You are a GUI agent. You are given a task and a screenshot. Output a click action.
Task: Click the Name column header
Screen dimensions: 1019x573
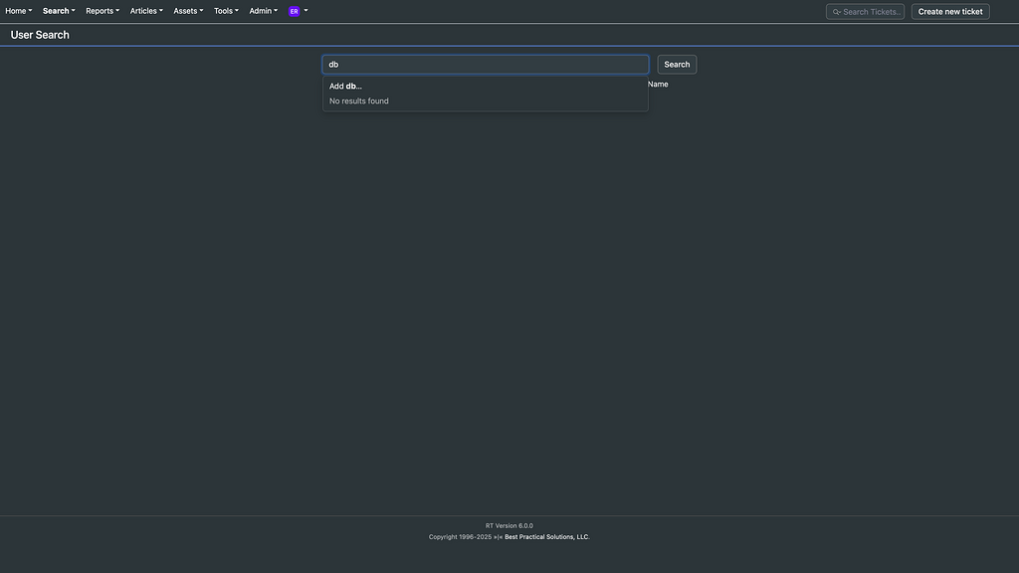click(658, 83)
